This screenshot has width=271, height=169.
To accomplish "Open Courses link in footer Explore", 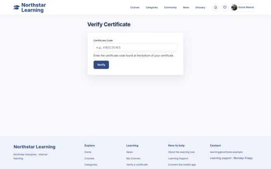I will click(89, 158).
